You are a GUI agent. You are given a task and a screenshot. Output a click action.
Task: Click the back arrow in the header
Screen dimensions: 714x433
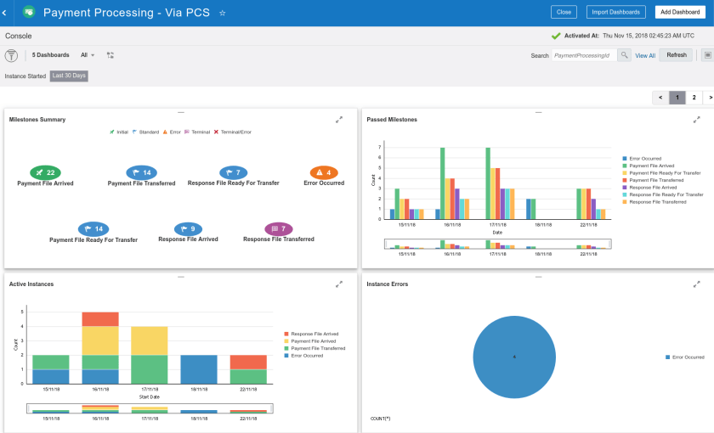pyautogui.click(x=4, y=13)
